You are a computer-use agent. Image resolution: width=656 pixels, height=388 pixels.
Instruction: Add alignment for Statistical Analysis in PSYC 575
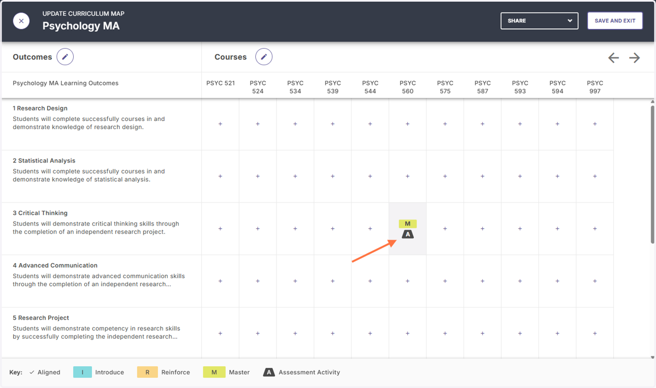[445, 176]
